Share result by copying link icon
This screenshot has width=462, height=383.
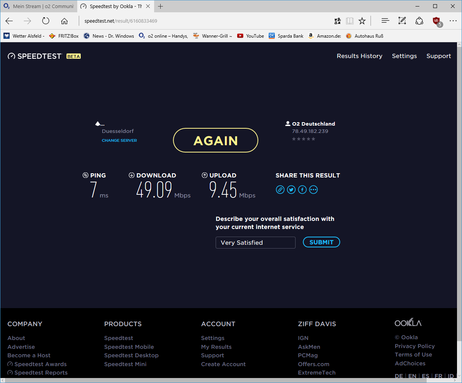(x=280, y=189)
